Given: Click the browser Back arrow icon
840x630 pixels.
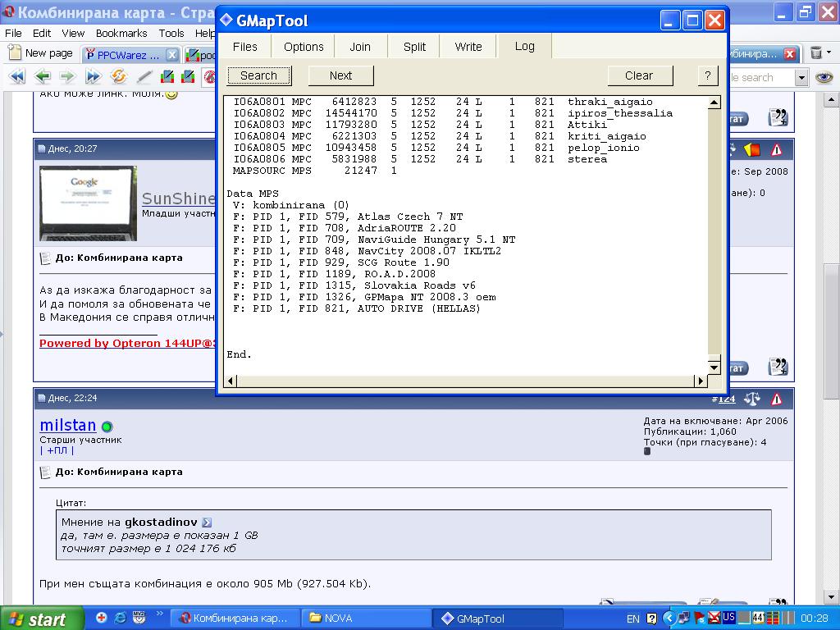Looking at the screenshot, I should click(x=42, y=77).
